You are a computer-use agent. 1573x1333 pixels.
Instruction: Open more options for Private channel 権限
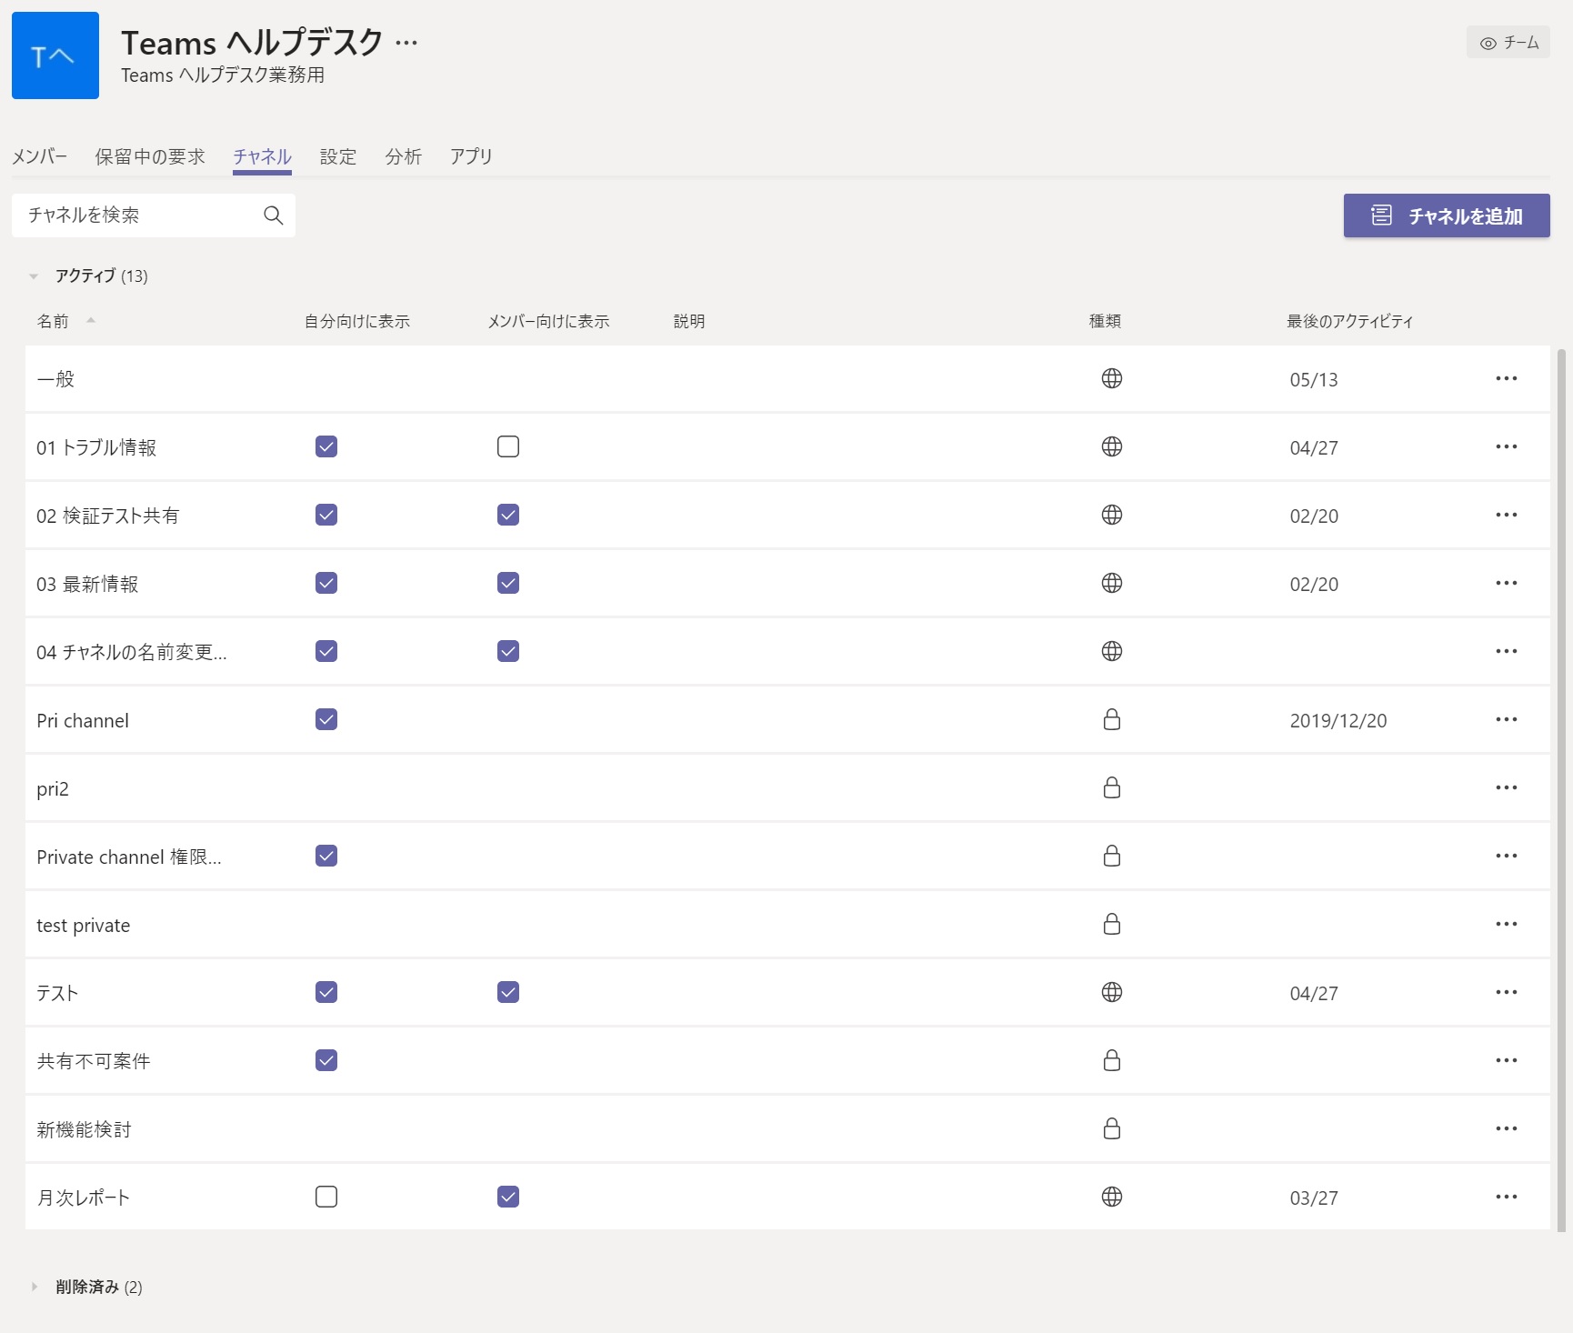(x=1506, y=856)
